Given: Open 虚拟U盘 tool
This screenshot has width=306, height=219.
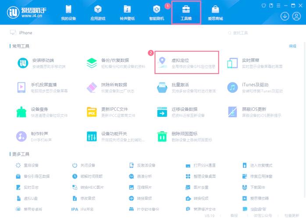Looking at the screenshot, I should click(27, 198).
